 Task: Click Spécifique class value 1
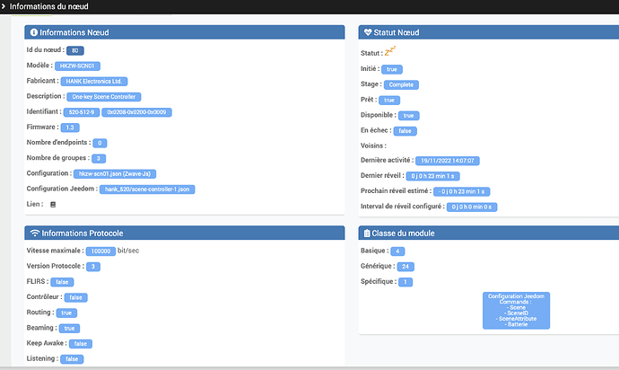pos(405,282)
